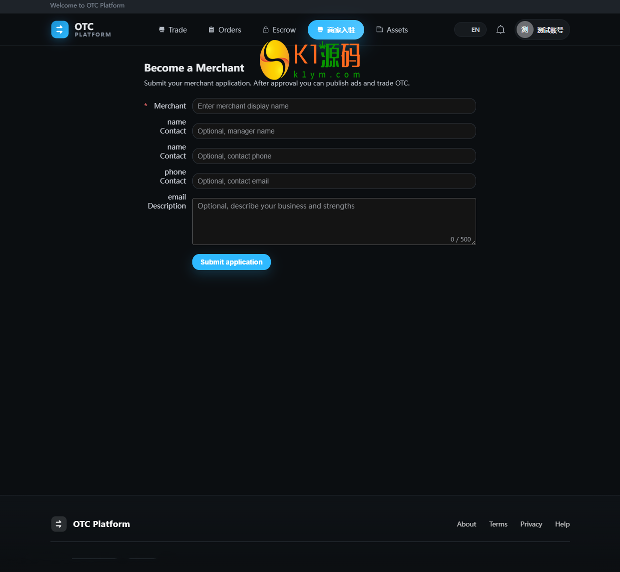This screenshot has width=620, height=572.
Task: Click the footer OTC Platform logo icon
Action: coord(59,524)
